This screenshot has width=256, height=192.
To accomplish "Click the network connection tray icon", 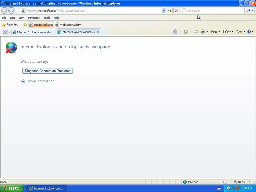I will coord(233,188).
